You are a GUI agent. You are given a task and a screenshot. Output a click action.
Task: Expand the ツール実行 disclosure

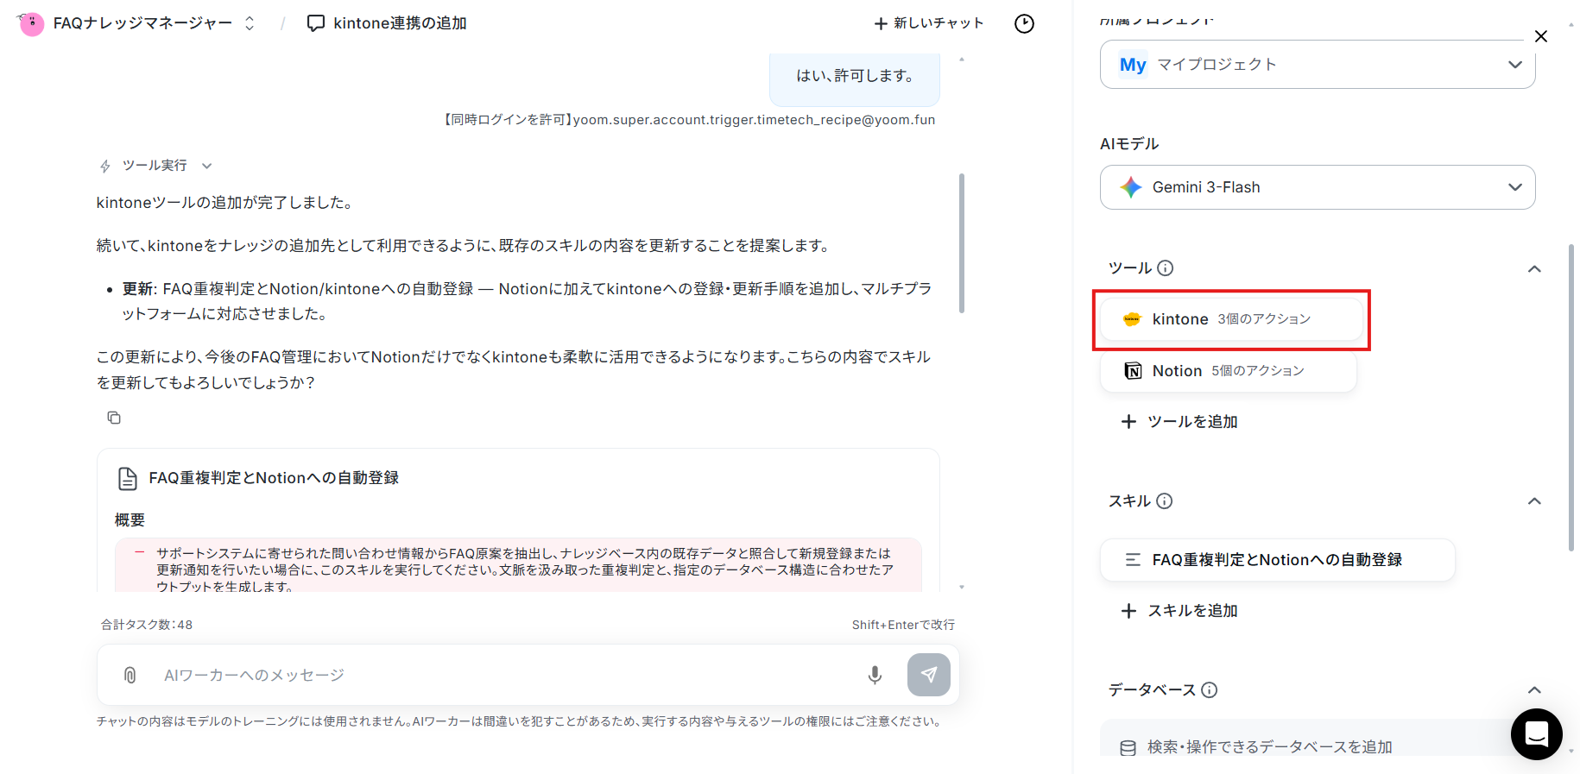tap(155, 166)
